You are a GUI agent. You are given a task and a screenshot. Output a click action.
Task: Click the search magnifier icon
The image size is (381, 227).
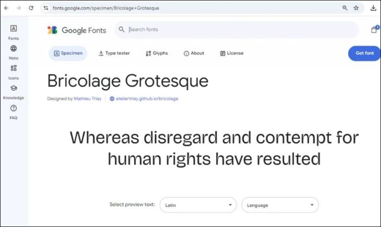pyautogui.click(x=121, y=29)
